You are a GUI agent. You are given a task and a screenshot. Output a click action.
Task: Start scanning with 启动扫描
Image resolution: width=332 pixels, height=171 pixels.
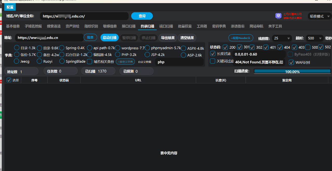tap(109, 38)
